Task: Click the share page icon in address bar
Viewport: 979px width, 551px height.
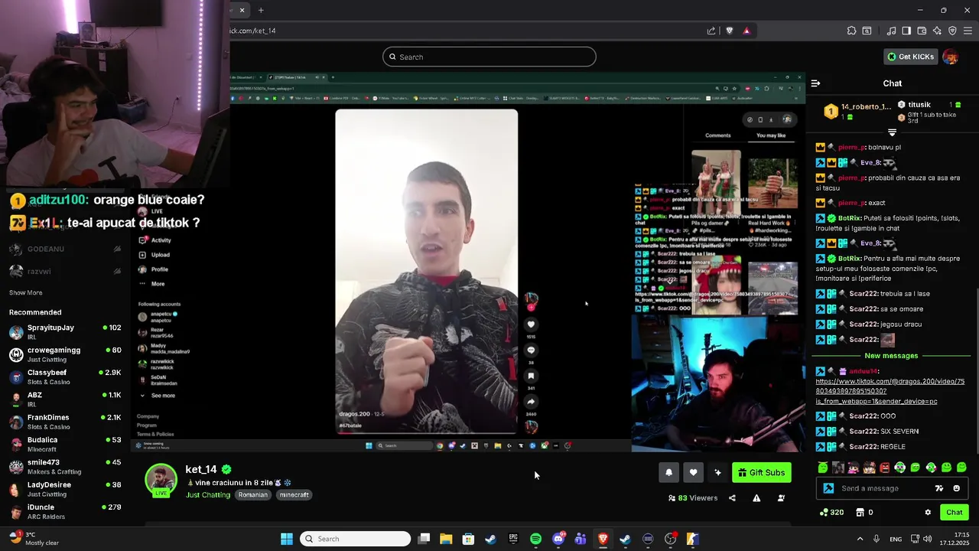Action: (x=711, y=31)
